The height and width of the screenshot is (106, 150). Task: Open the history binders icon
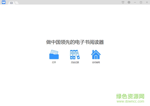tap(75, 54)
